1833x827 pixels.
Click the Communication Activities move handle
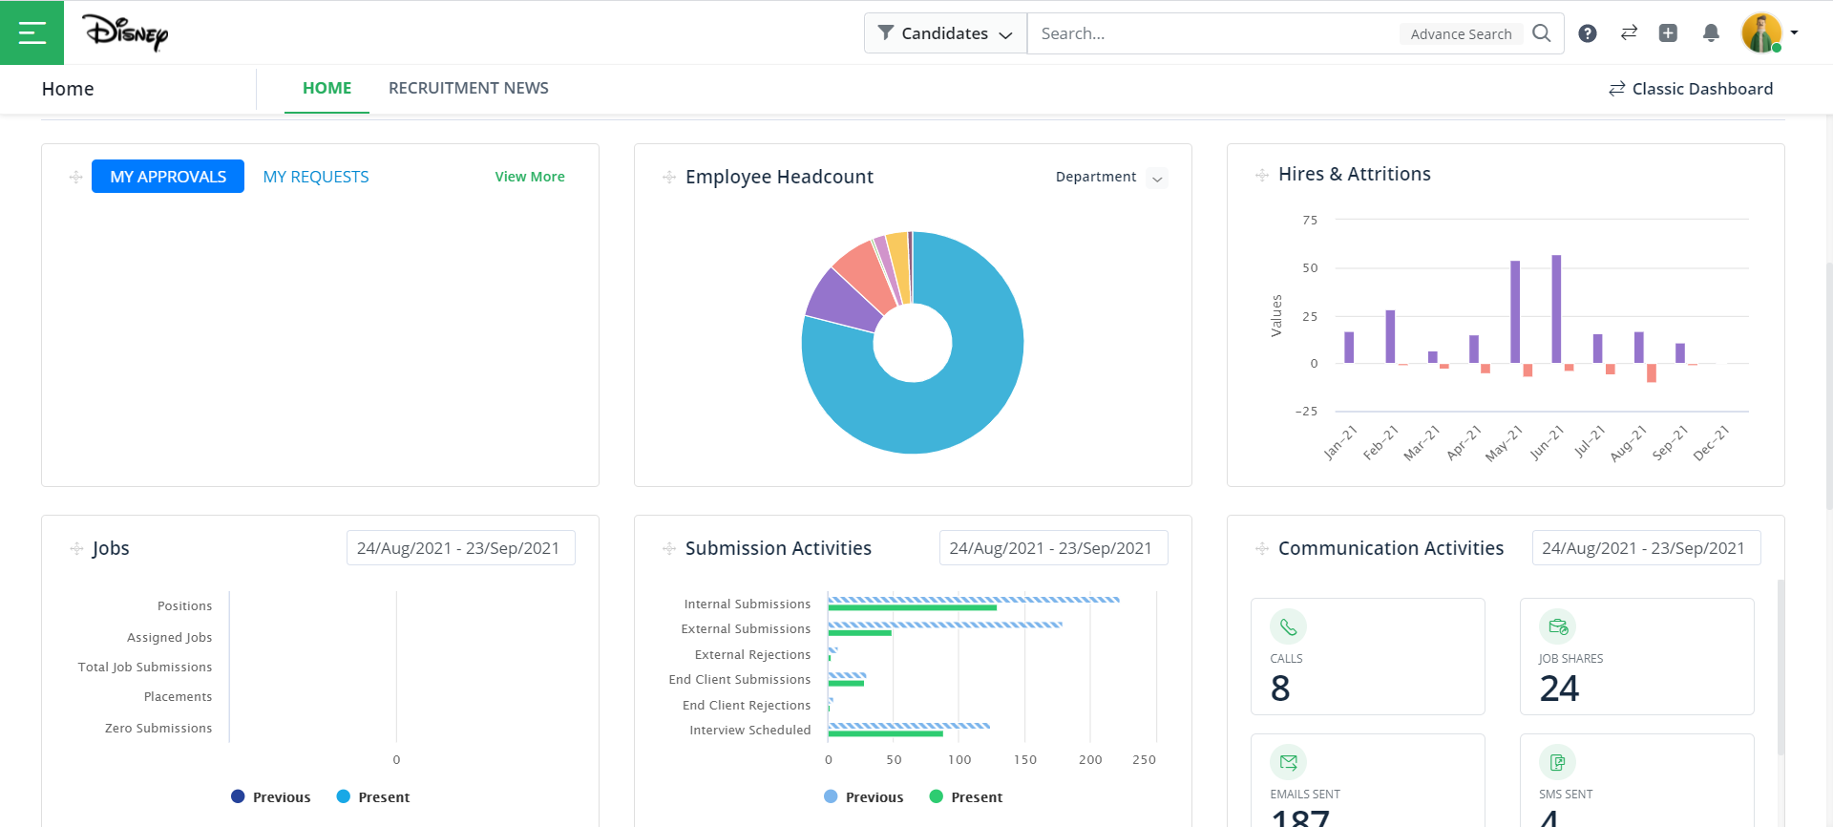1261,548
